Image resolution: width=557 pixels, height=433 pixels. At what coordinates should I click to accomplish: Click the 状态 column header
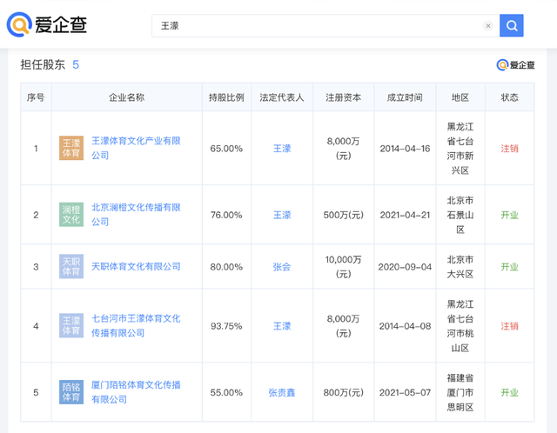click(x=509, y=97)
